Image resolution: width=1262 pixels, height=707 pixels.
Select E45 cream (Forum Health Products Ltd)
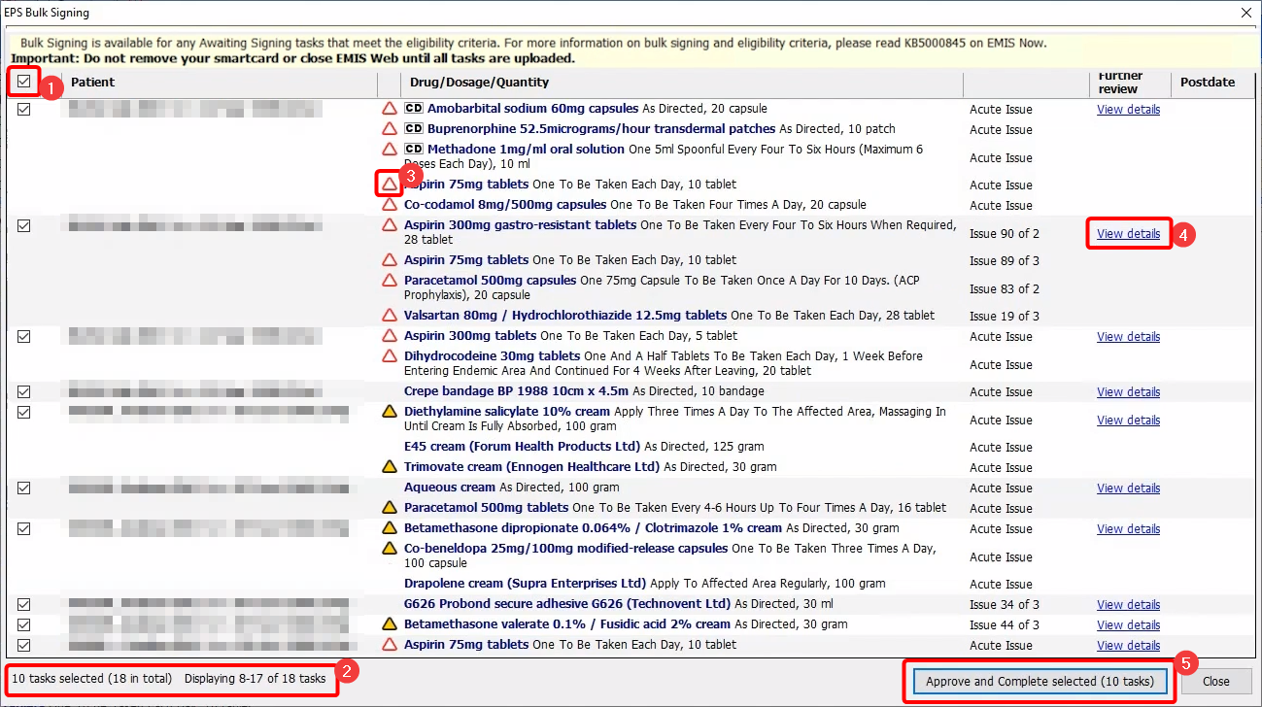(x=522, y=447)
